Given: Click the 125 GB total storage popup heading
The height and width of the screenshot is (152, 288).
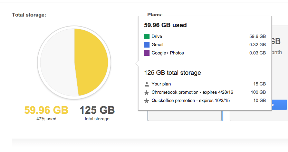Looking at the screenshot, I should tap(172, 73).
